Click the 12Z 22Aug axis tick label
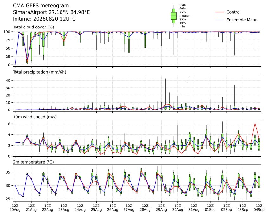 (47, 208)
